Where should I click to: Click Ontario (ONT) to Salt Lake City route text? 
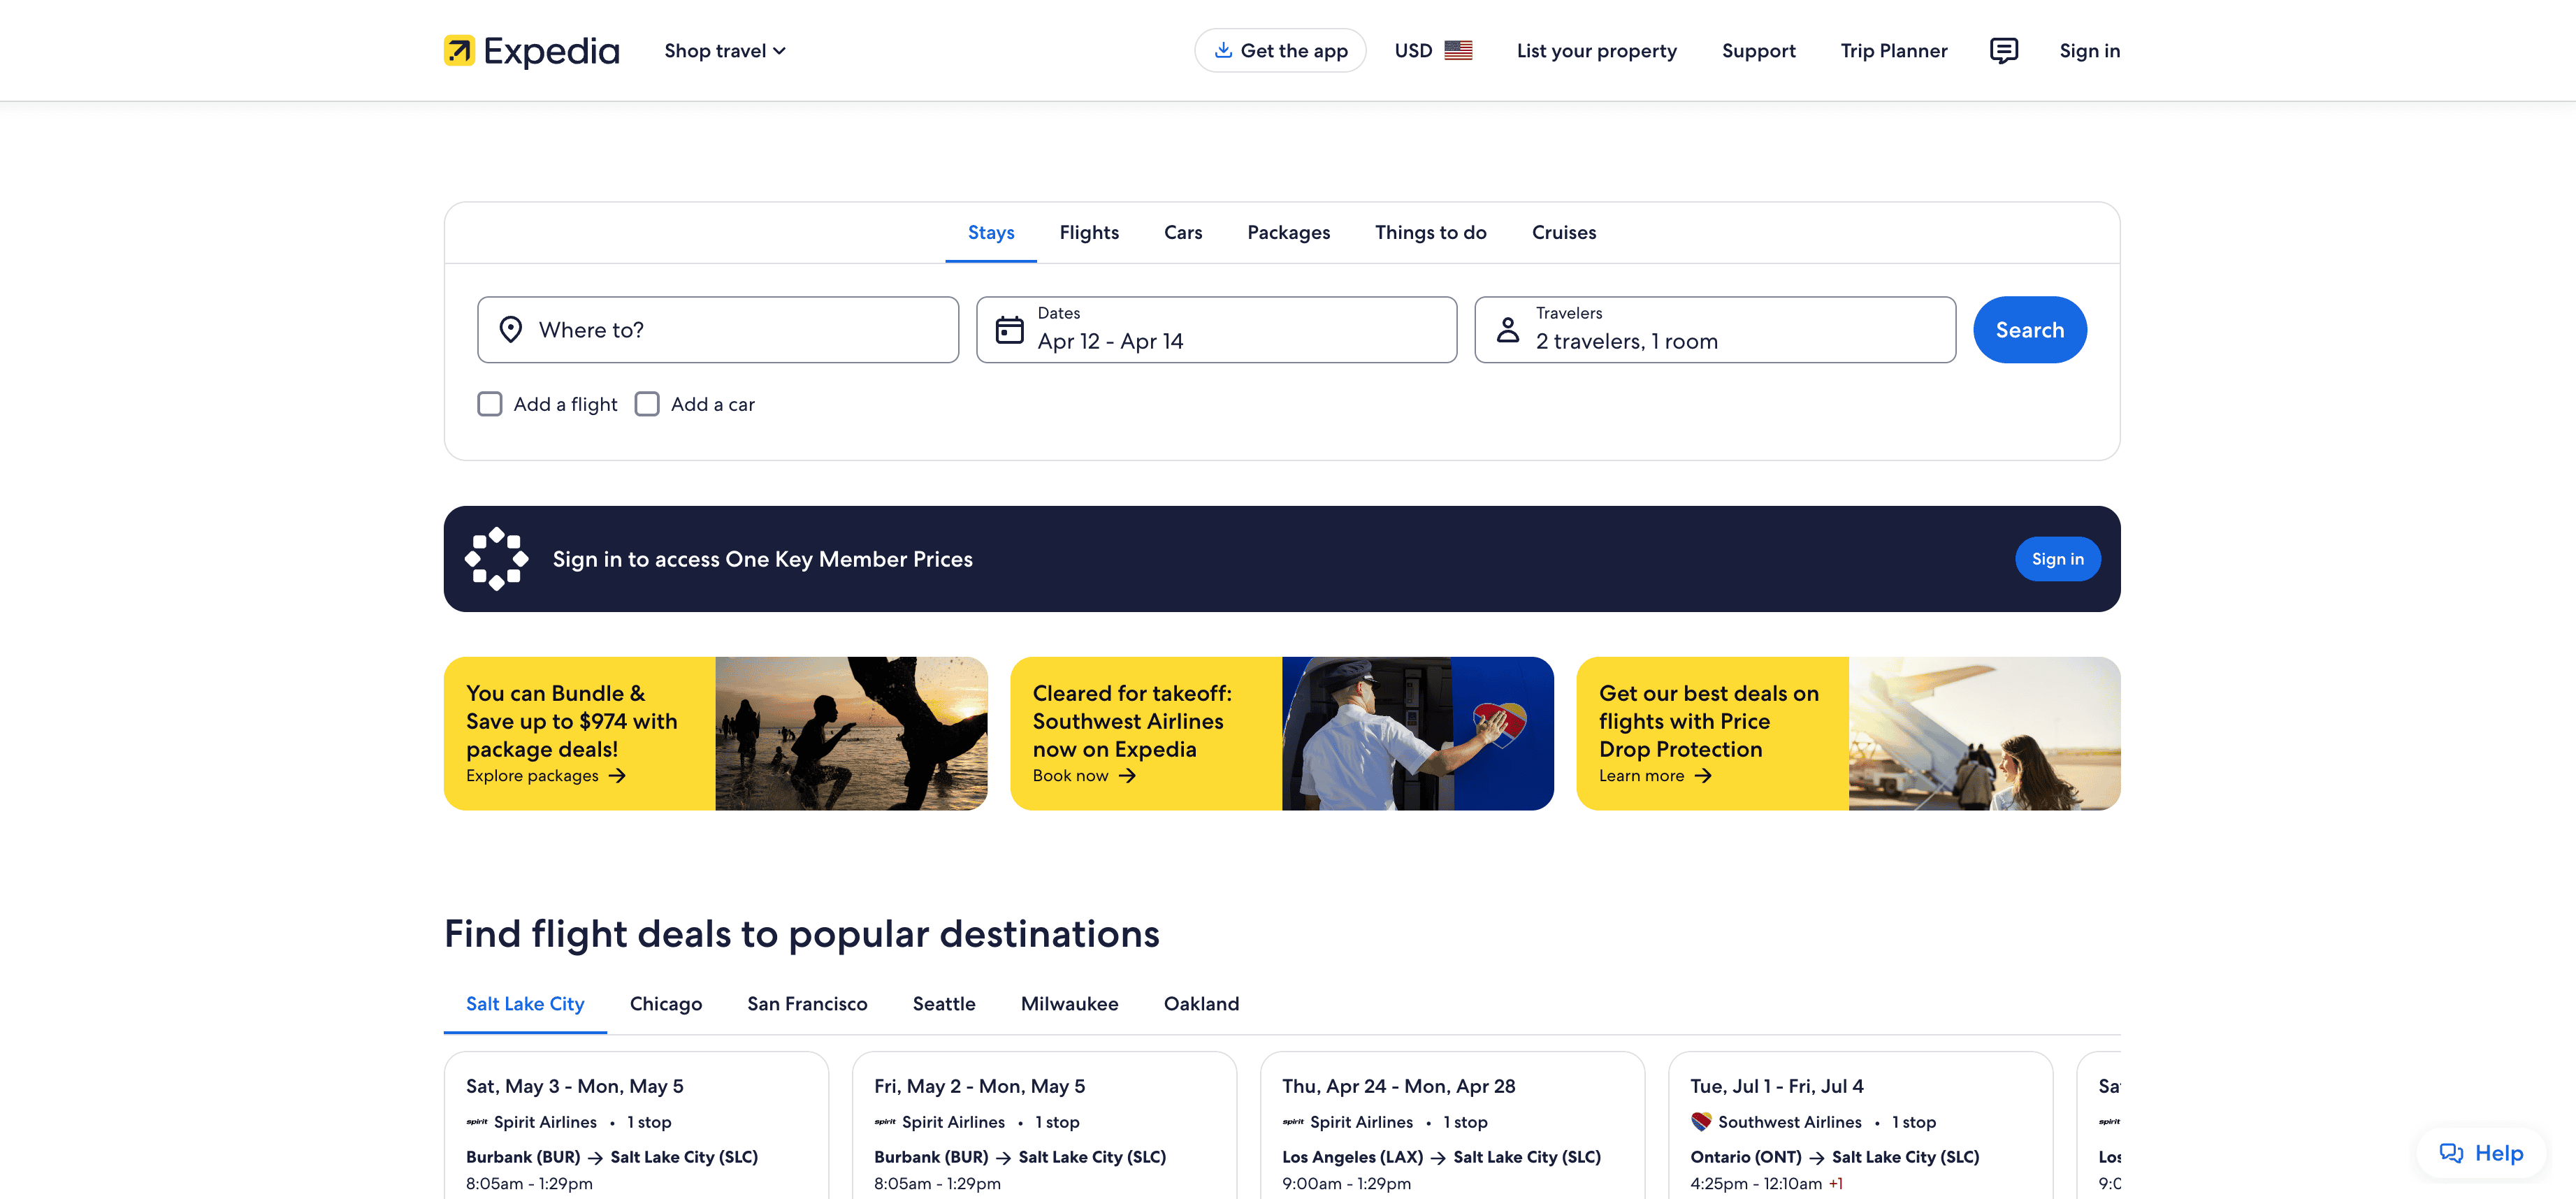[1834, 1157]
